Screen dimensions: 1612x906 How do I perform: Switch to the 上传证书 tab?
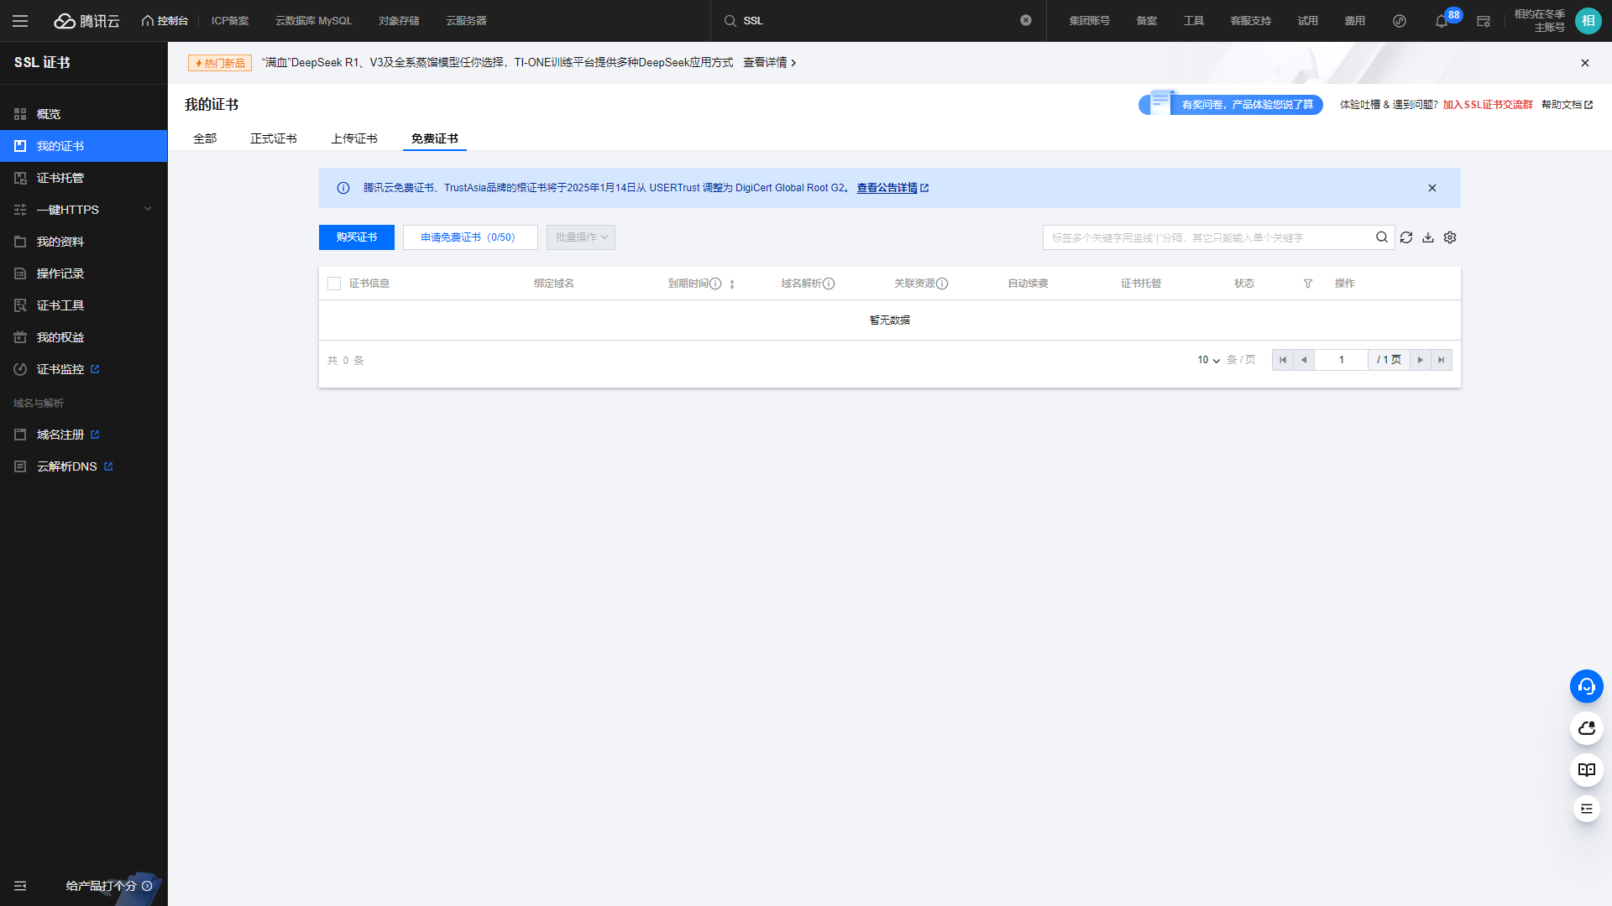pos(353,138)
